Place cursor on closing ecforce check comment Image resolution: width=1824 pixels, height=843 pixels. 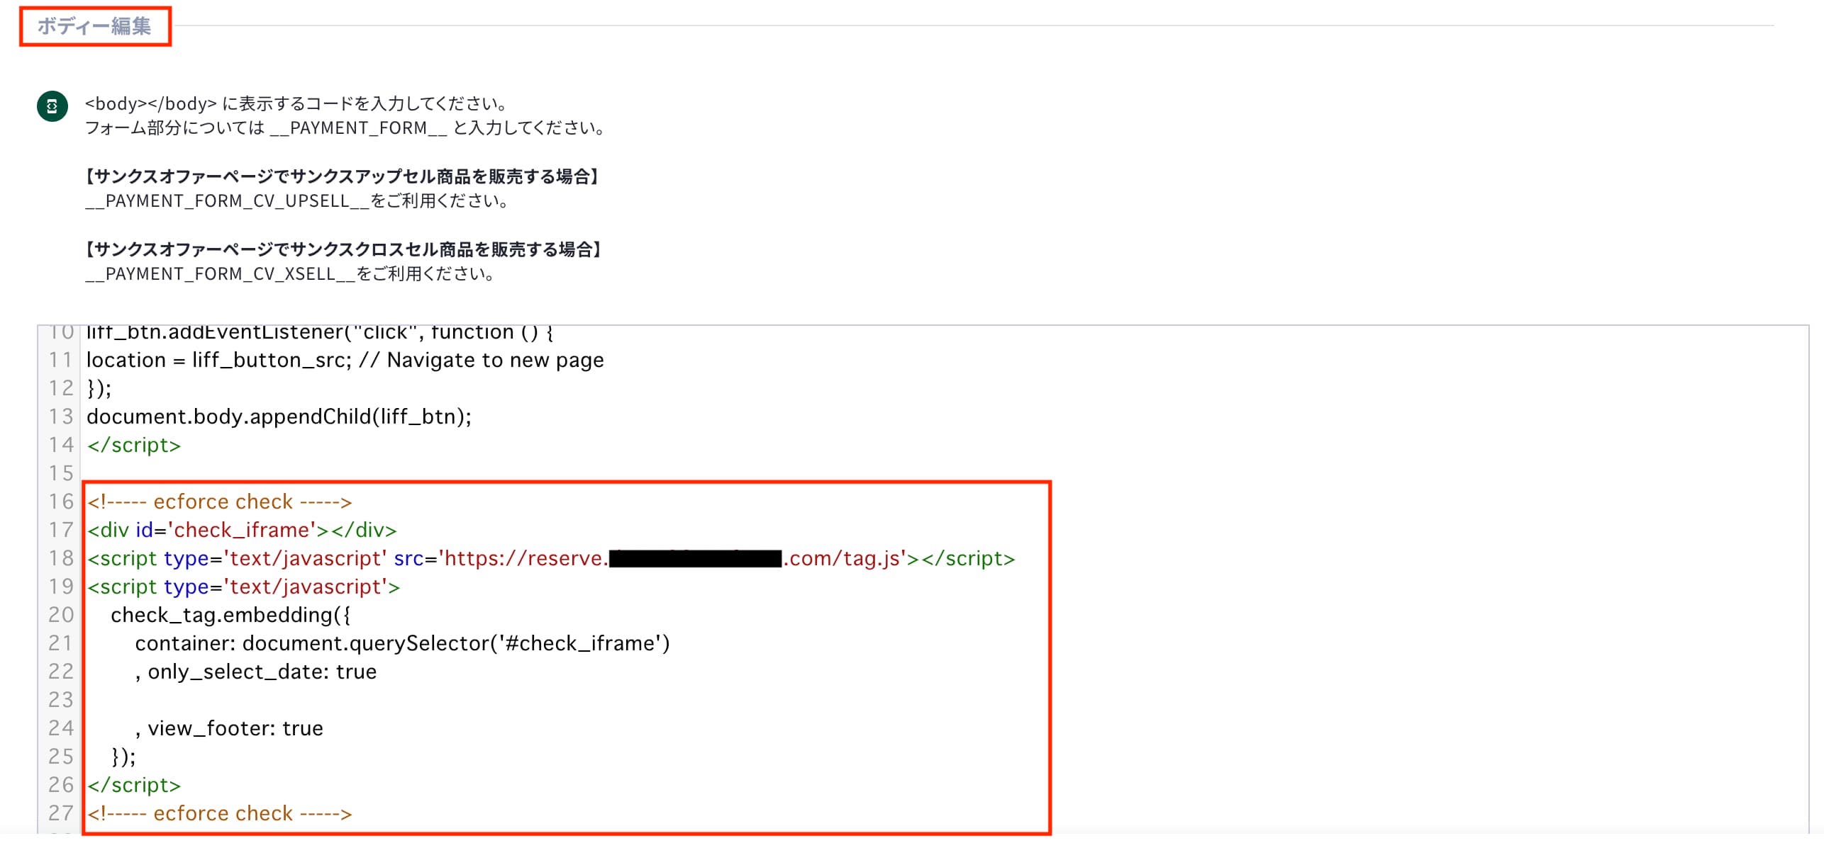(219, 813)
